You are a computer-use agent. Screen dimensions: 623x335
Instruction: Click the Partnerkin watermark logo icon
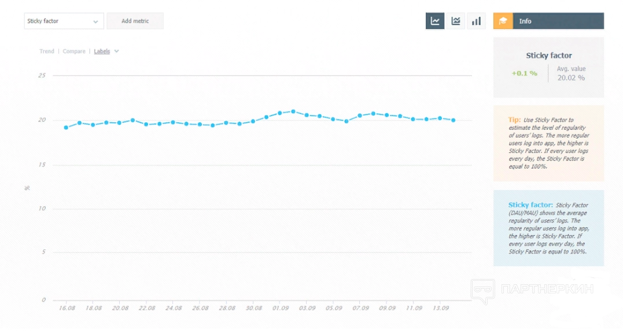(482, 291)
